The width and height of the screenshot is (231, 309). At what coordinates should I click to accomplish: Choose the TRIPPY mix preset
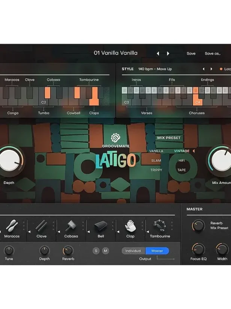[x=156, y=170]
